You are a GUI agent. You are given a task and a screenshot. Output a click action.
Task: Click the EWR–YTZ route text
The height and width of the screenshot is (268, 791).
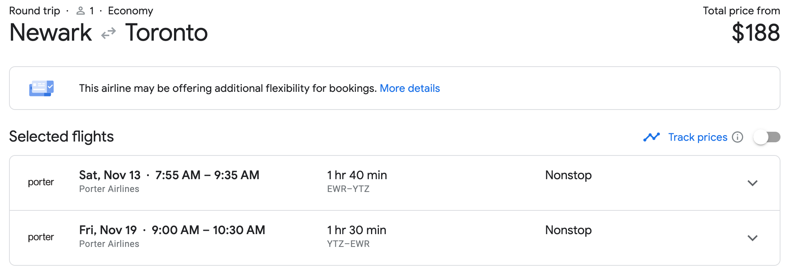coord(348,189)
